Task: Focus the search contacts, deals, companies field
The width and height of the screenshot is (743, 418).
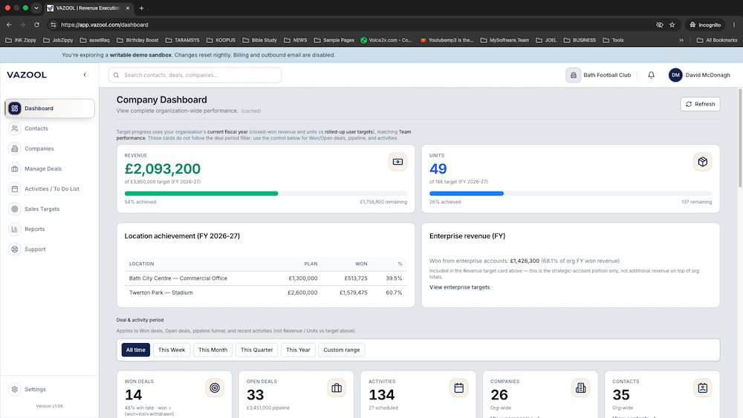Action: pos(195,75)
